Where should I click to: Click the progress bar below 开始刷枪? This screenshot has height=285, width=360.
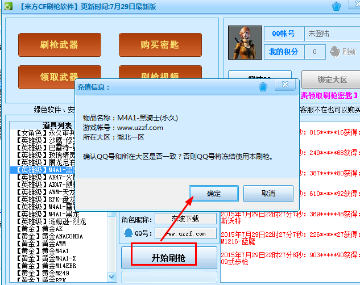(x=169, y=276)
